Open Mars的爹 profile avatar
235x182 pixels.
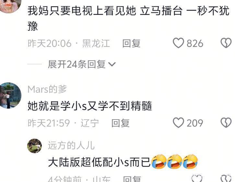click(9, 95)
